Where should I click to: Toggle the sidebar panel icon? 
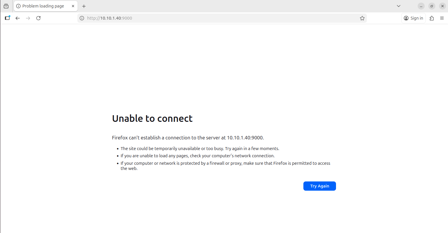(8, 18)
